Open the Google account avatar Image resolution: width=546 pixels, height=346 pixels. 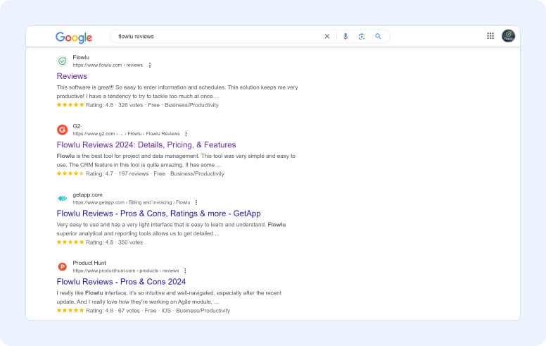509,35
